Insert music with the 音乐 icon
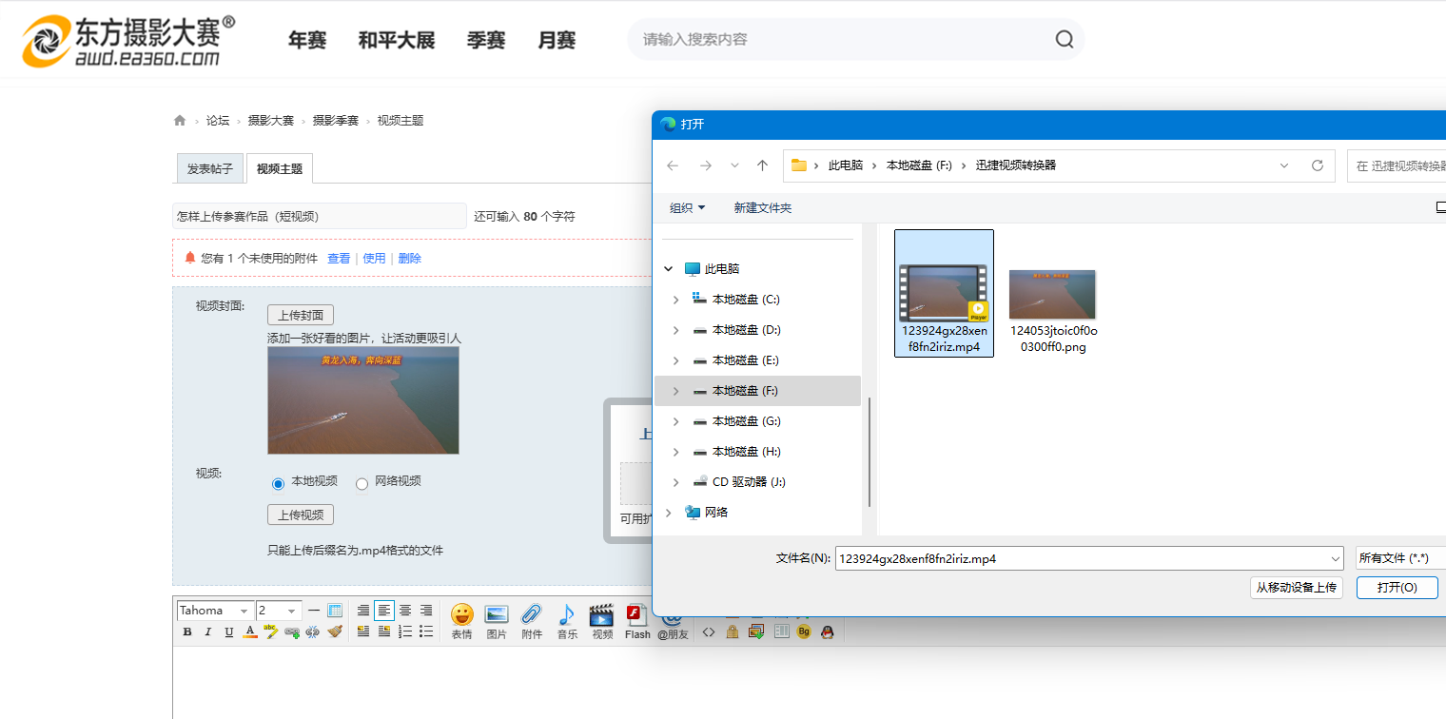1446x719 pixels. point(567,620)
